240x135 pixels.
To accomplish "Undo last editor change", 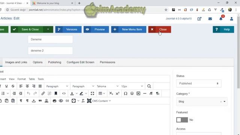I will (x=28, y=93).
